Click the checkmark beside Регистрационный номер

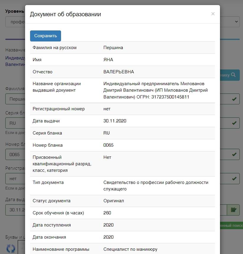click(234, 178)
